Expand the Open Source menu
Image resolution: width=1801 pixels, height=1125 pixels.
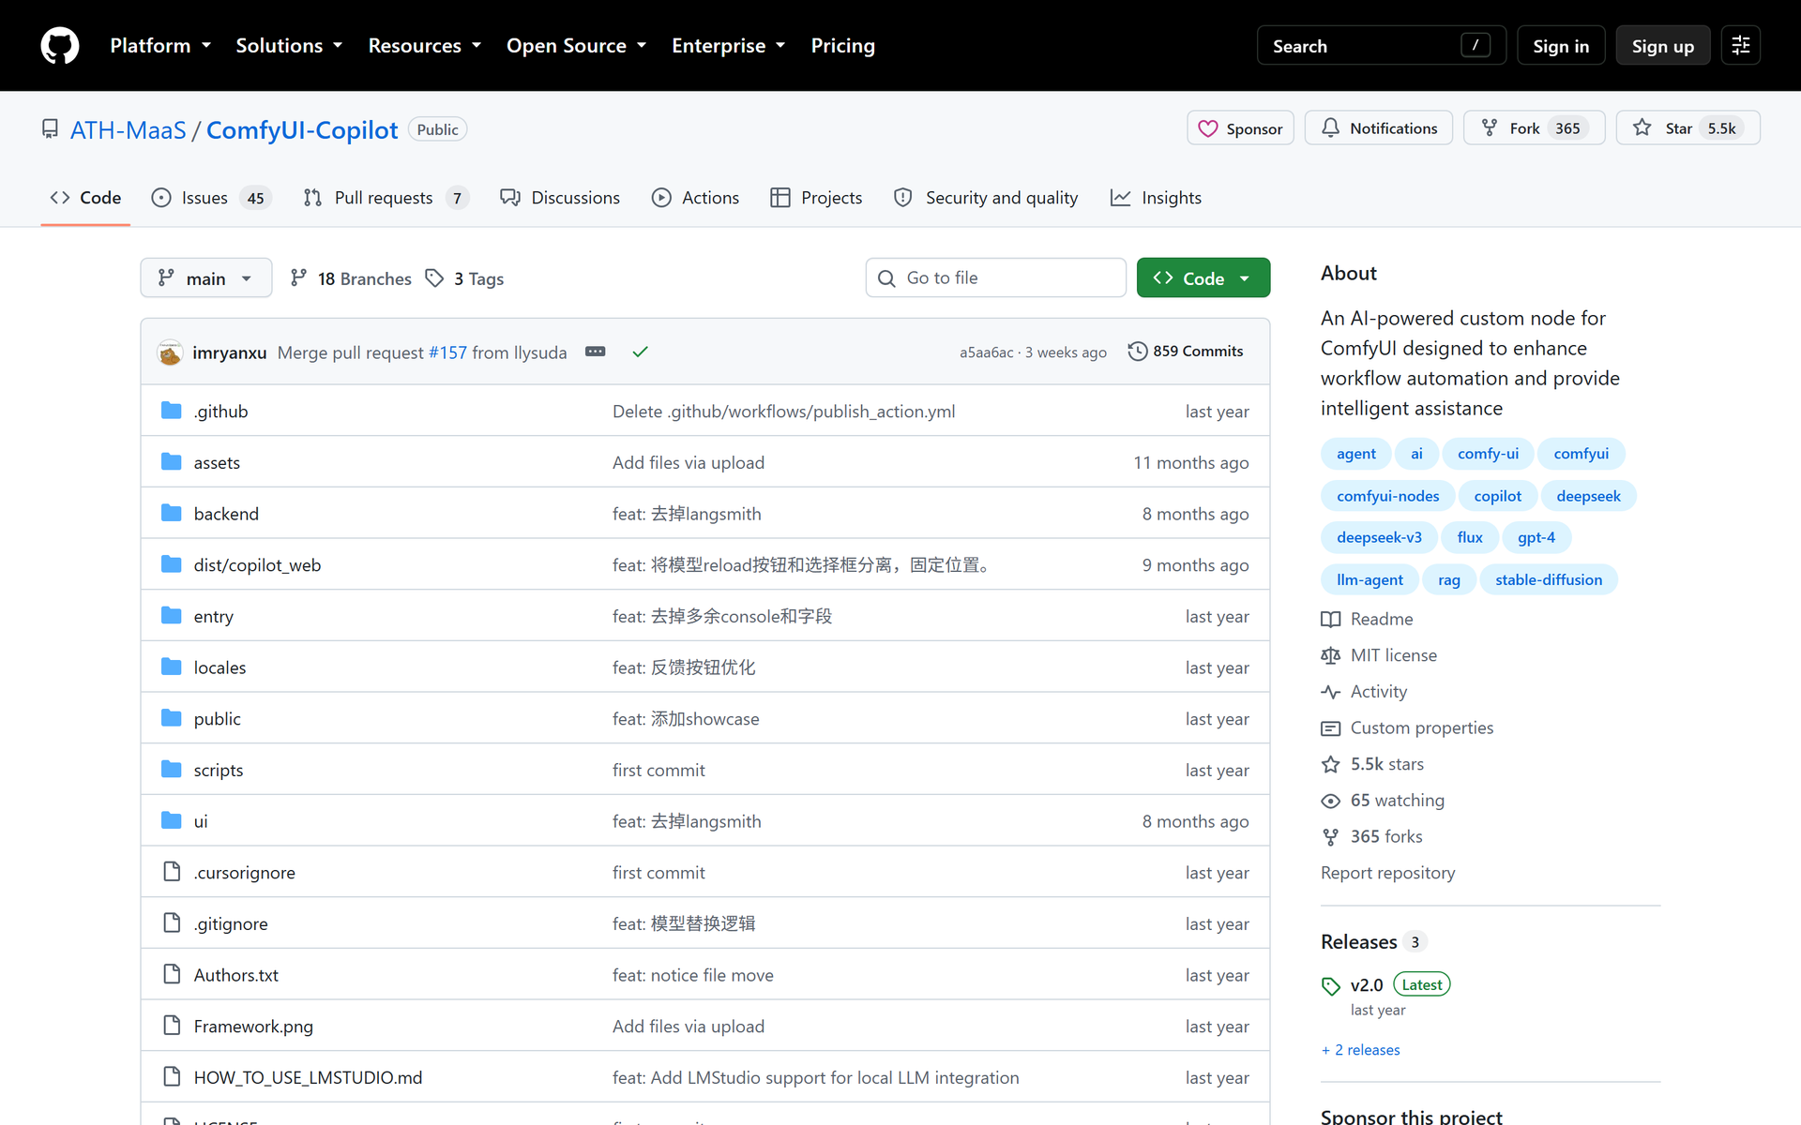tap(576, 45)
